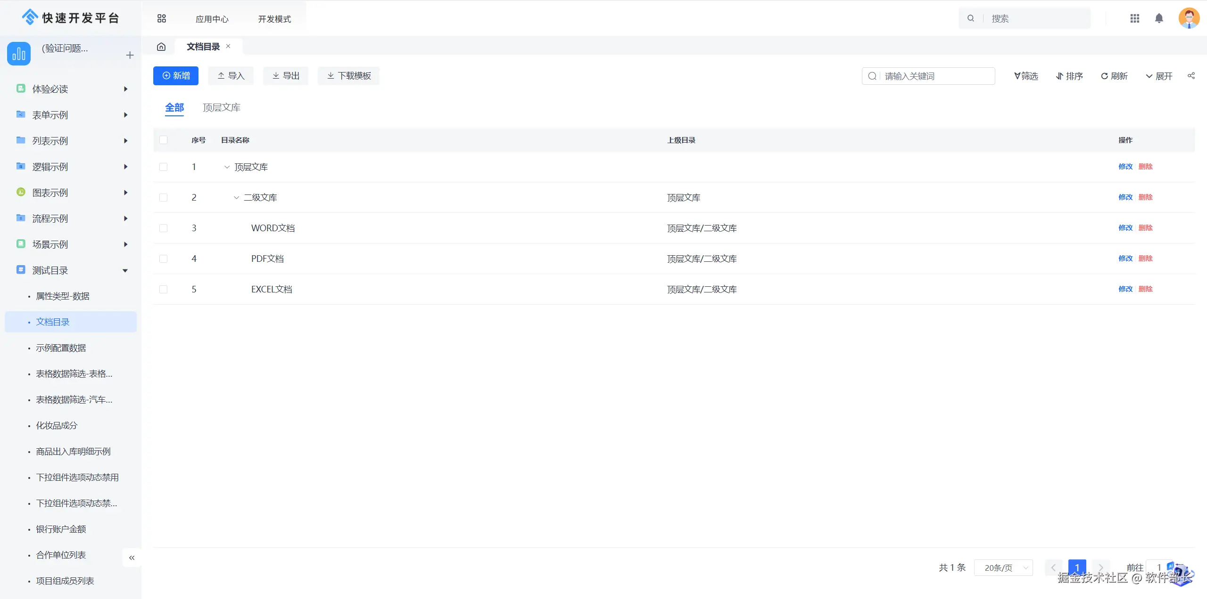
Task: Click 删除 for the PDF文档 row
Action: pos(1145,259)
